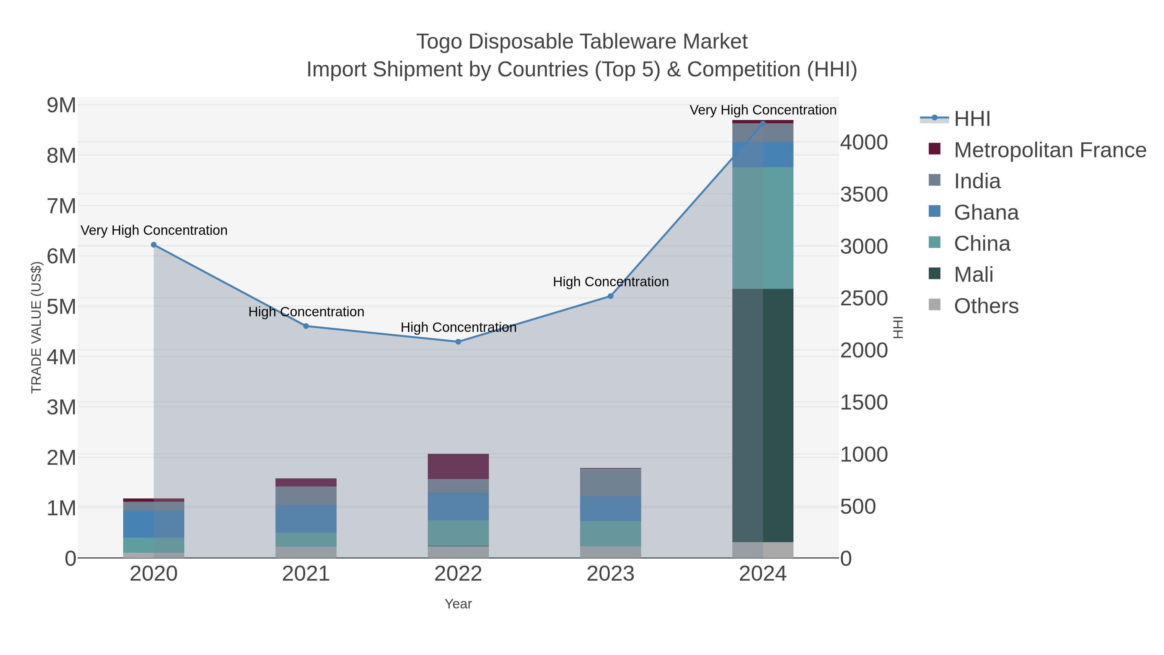This screenshot has height=655, width=1164.
Task: Toggle Ghana series in legend
Action: (x=973, y=213)
